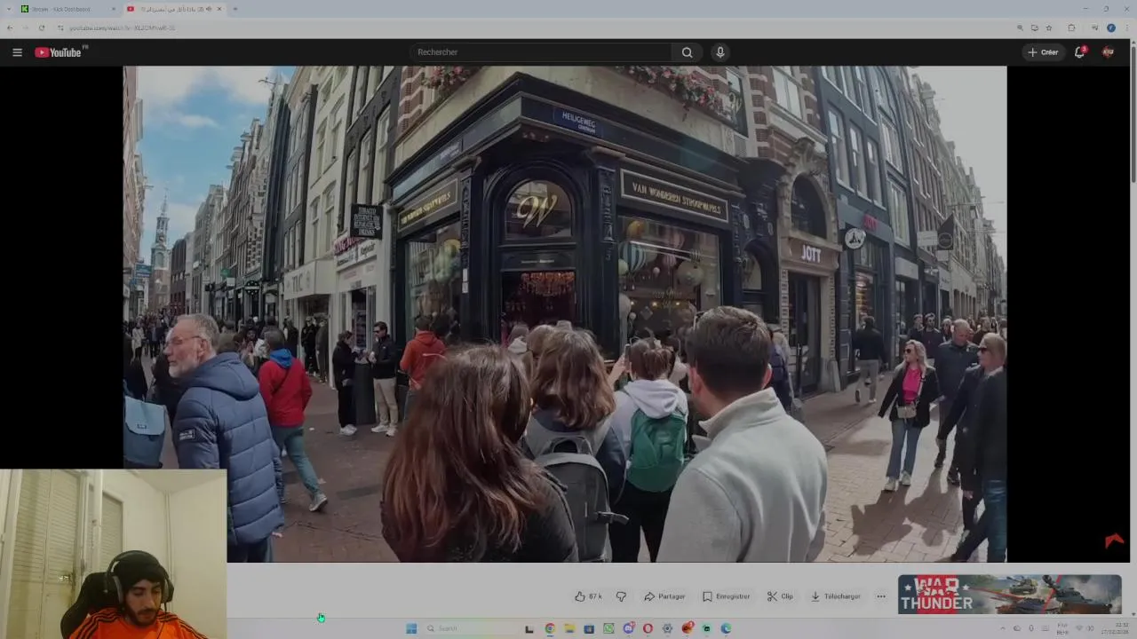The image size is (1137, 639).
Task: Close the Kick Dashboard tab
Action: point(114,9)
